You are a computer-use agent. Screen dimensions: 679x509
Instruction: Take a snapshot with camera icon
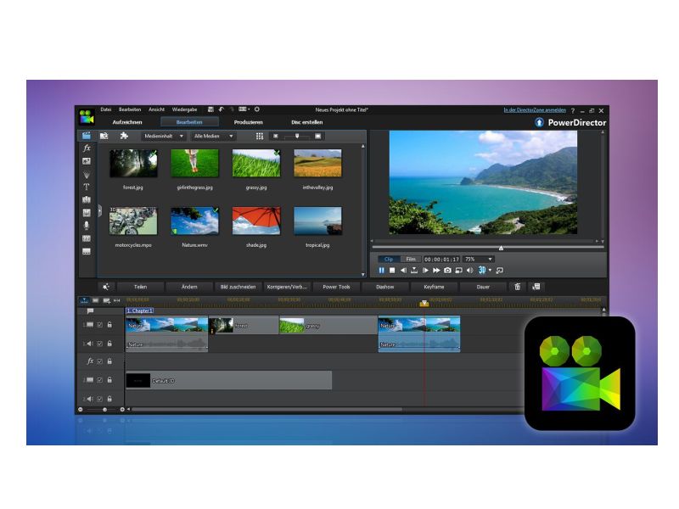pyautogui.click(x=447, y=271)
